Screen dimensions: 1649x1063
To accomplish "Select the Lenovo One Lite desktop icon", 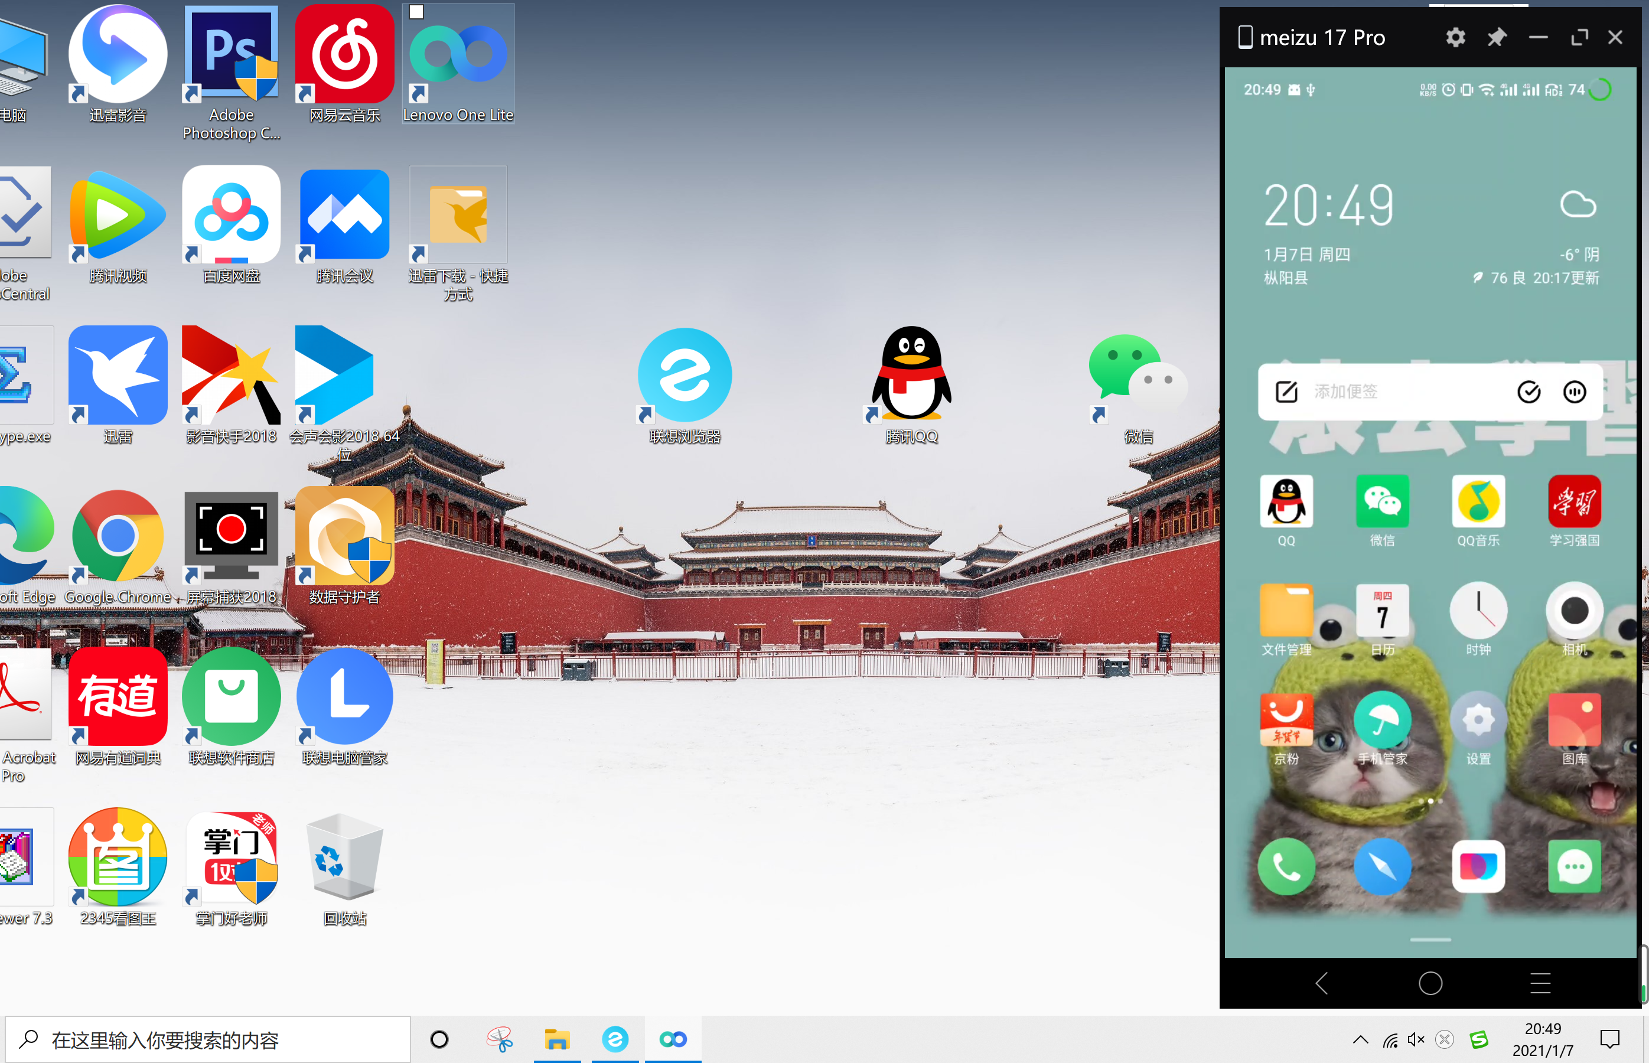I will point(458,64).
